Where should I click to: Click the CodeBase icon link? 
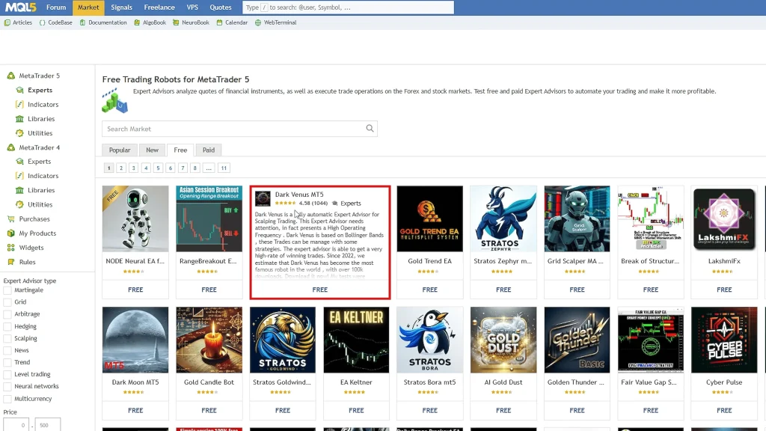pos(43,22)
